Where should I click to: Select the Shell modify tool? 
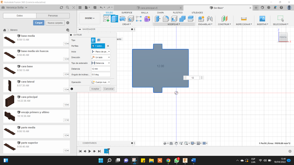pyautogui.click(x=174, y=19)
